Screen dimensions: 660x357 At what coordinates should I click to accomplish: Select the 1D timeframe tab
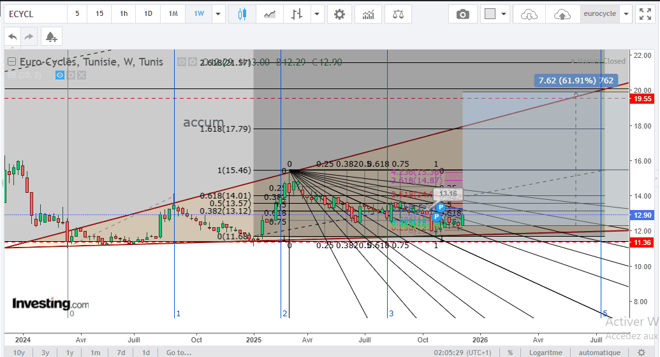[x=148, y=14]
